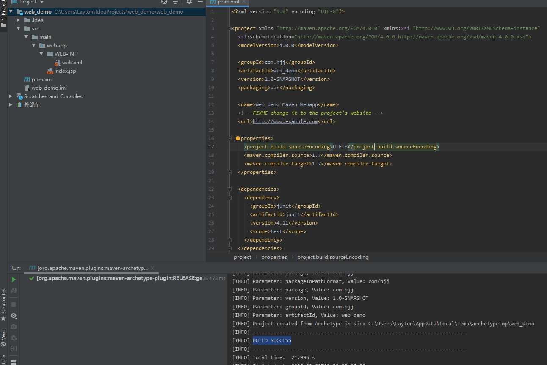Fold the properties block at line 16
The height and width of the screenshot is (365, 547).
229,138
